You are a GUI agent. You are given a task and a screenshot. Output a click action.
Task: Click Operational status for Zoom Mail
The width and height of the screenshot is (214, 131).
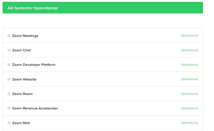click(x=189, y=123)
